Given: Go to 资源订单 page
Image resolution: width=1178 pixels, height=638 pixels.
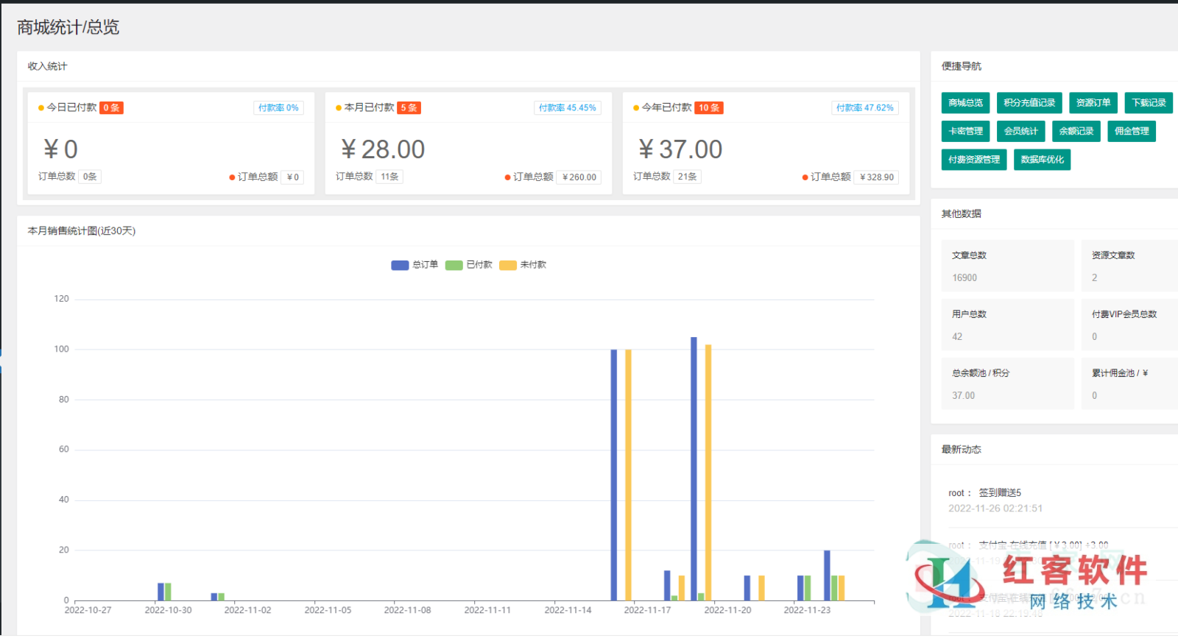Looking at the screenshot, I should pyautogui.click(x=1093, y=103).
